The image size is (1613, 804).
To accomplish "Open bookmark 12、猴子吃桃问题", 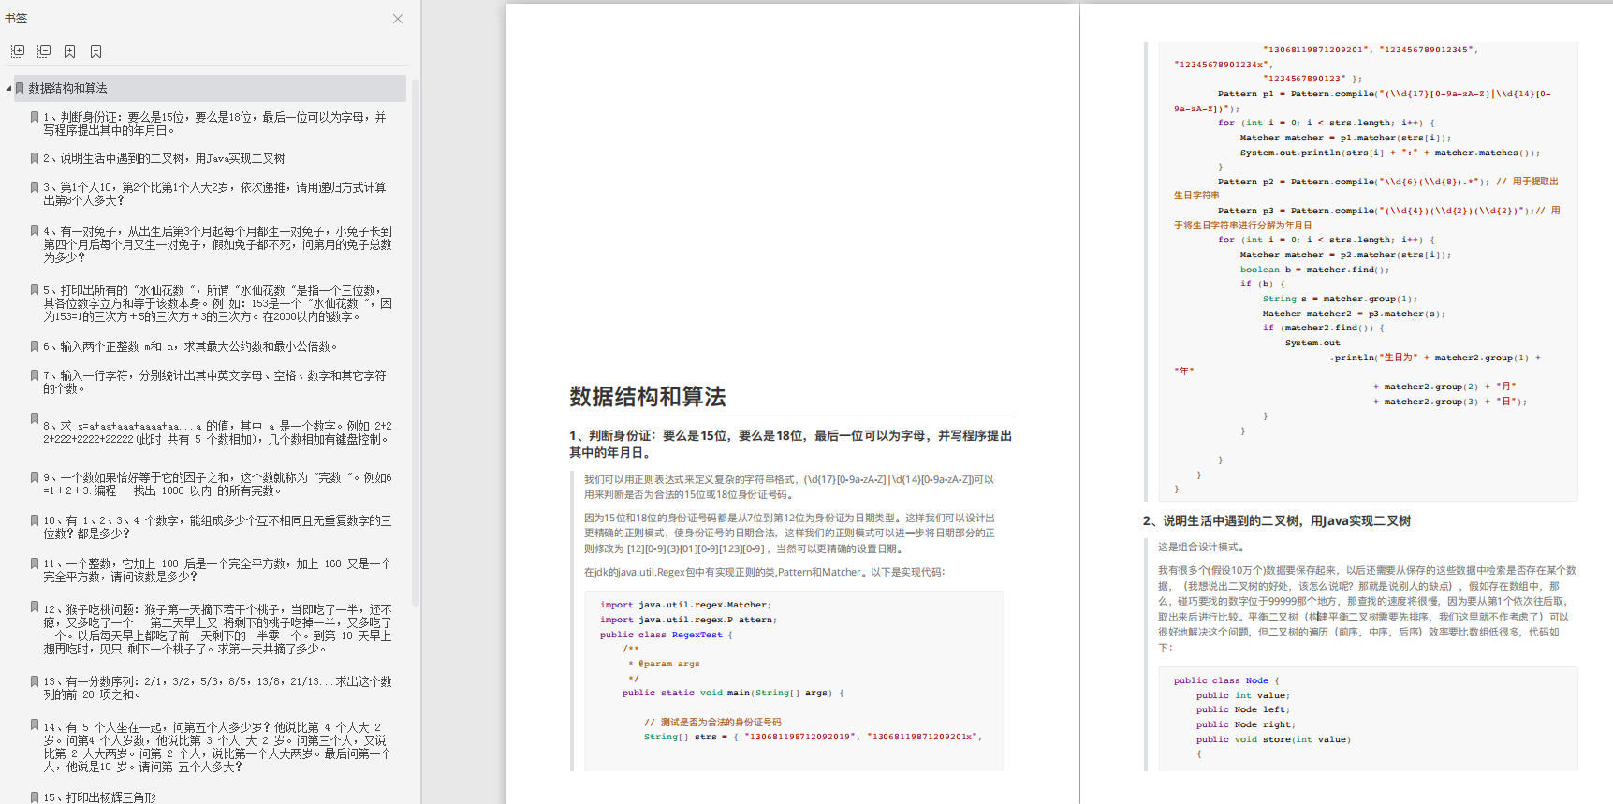I will point(217,628).
